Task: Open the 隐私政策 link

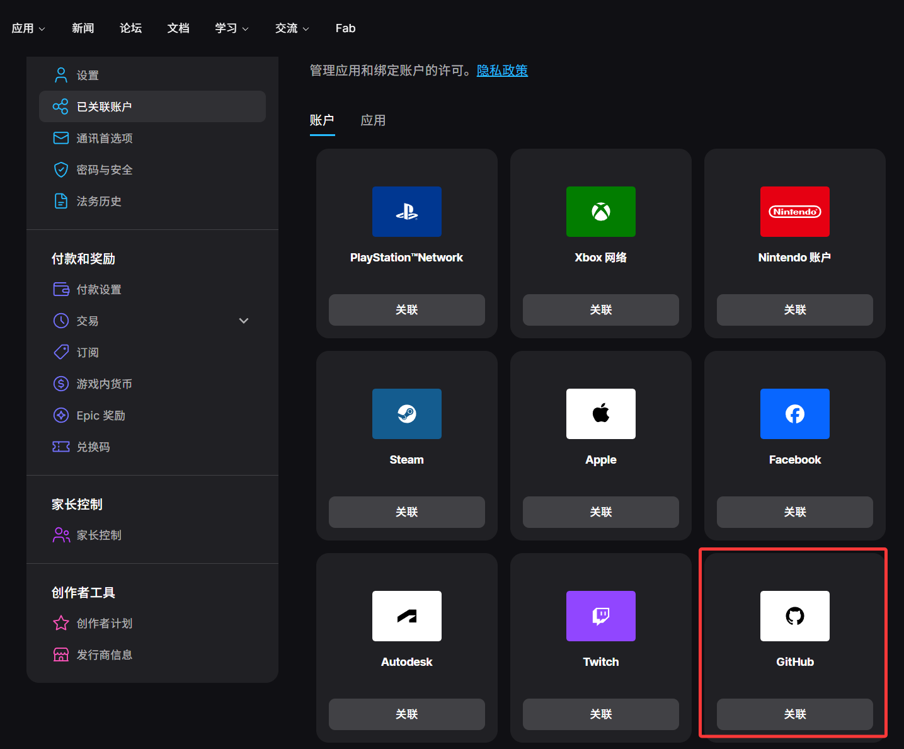Action: 502,71
